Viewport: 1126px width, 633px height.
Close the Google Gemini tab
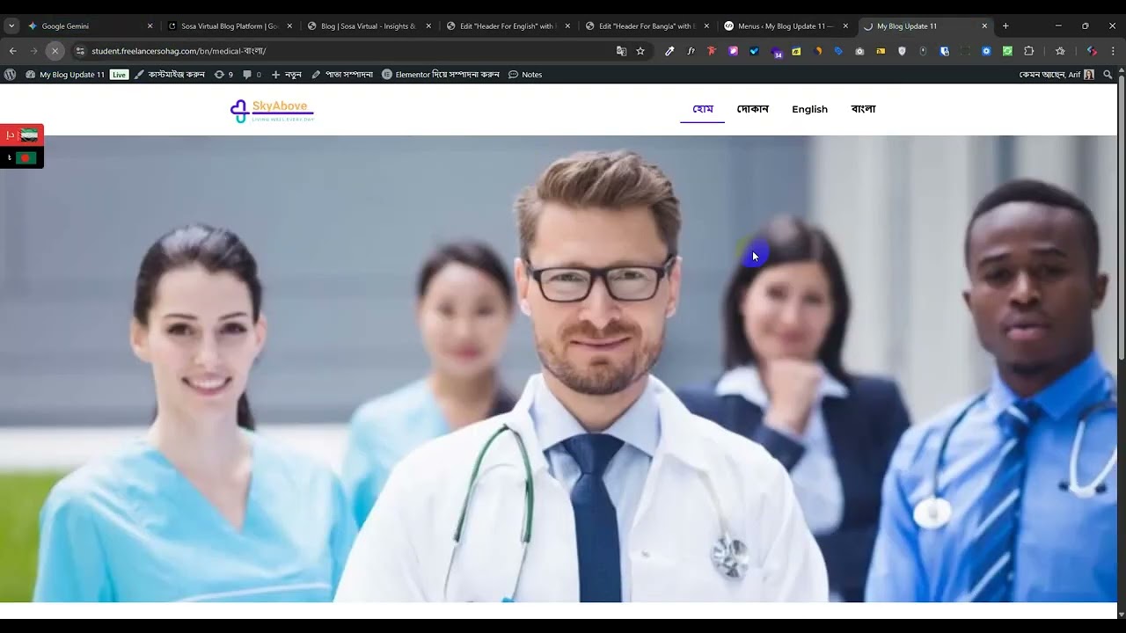click(x=150, y=26)
